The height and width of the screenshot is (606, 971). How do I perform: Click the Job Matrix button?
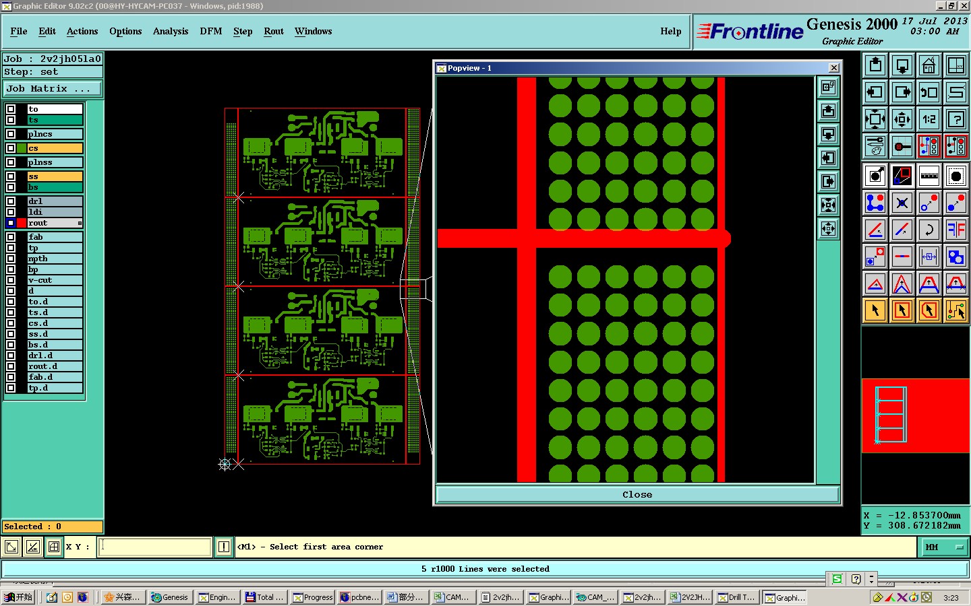(53, 88)
